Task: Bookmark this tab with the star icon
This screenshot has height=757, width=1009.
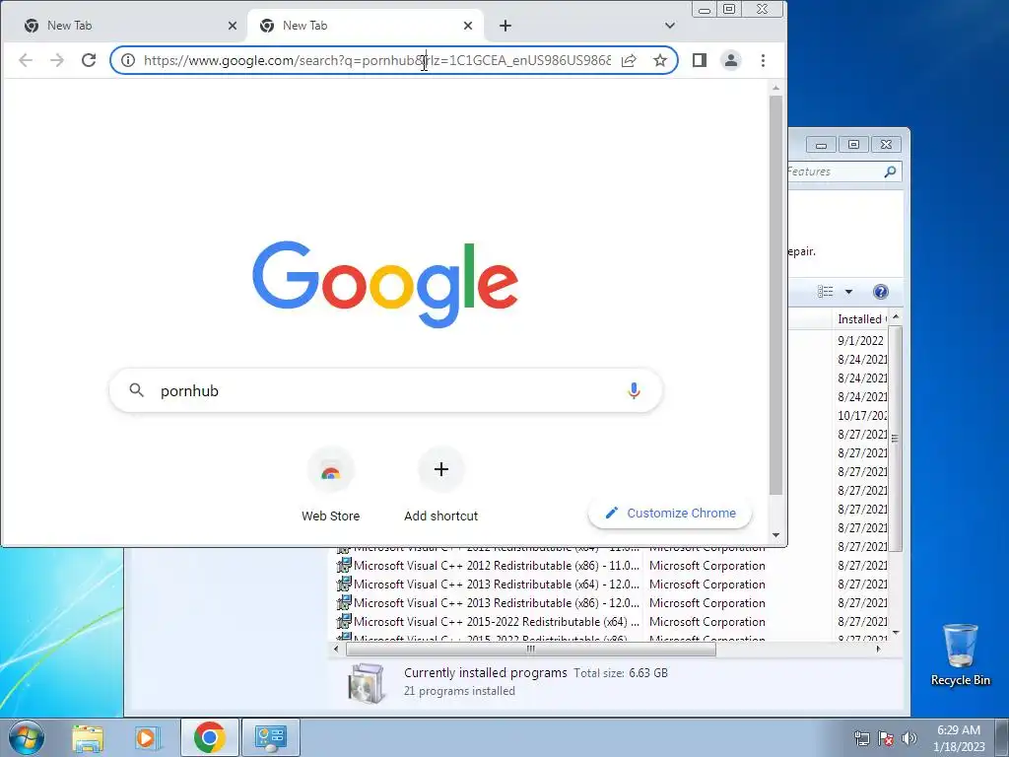Action: point(660,60)
